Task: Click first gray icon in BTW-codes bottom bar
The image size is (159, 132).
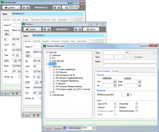Action: pos(46,128)
